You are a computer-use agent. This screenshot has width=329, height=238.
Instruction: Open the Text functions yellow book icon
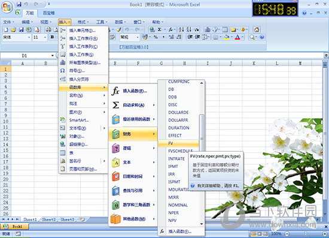tap(115, 162)
